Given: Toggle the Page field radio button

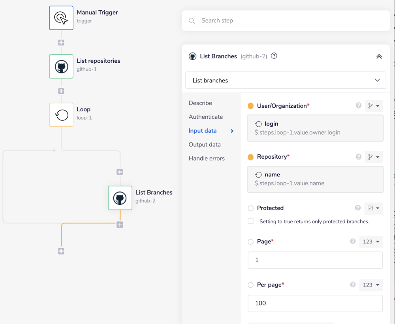Looking at the screenshot, I should [250, 242].
